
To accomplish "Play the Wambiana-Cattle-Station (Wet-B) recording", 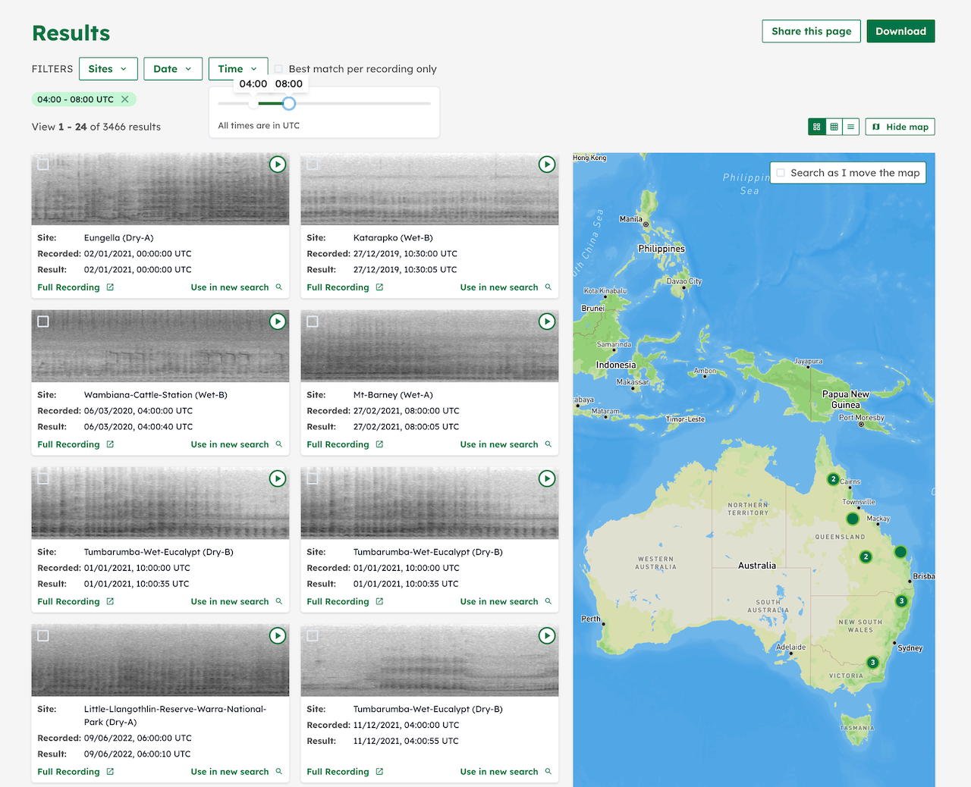I will (278, 321).
